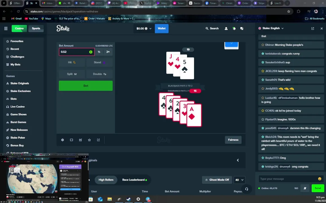Viewport: 326px width, 203px height.
Task: Open the hamburger menu in Stake header
Action: point(6,28)
